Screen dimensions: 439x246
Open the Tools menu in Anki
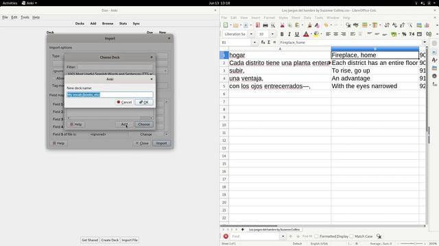coord(25,17)
